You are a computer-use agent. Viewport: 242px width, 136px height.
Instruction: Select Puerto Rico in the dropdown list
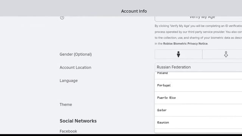tap(198, 98)
